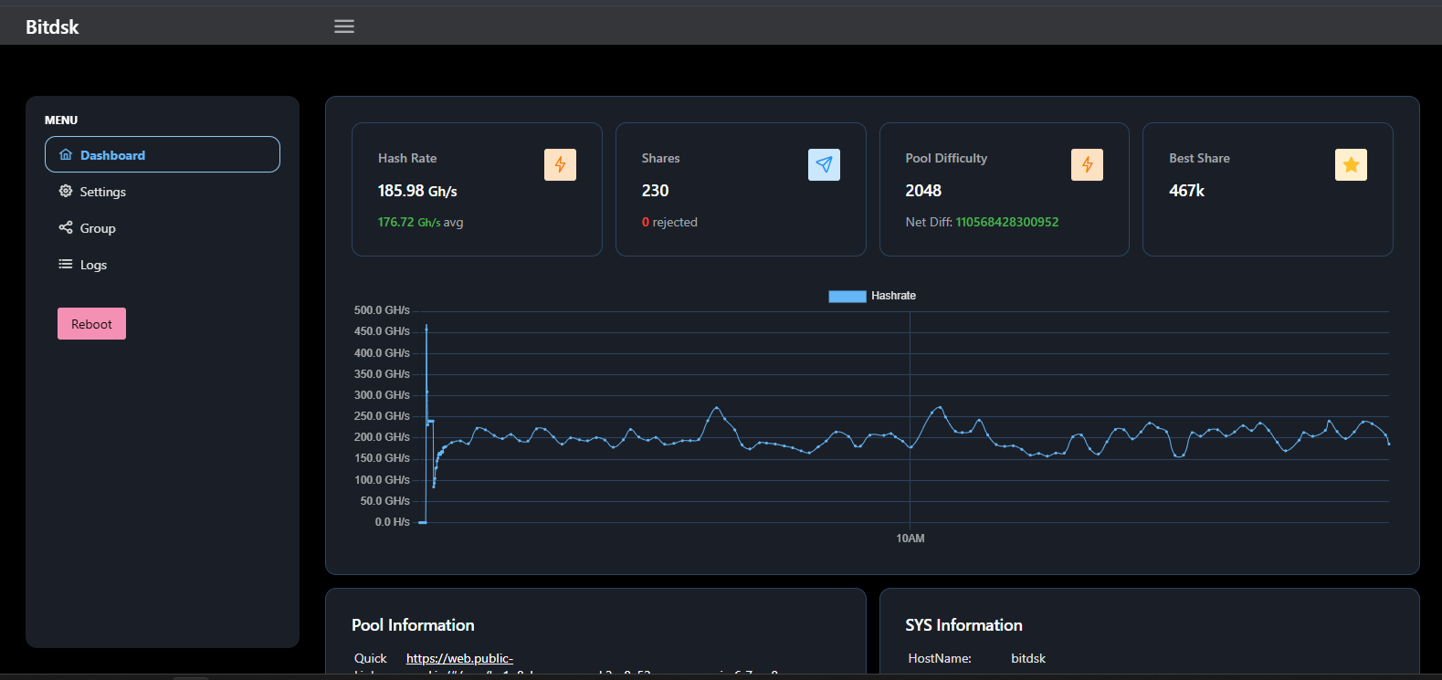Viewport: 1442px width, 680px height.
Task: Click the 2048 pool difficulty value
Action: (x=923, y=191)
